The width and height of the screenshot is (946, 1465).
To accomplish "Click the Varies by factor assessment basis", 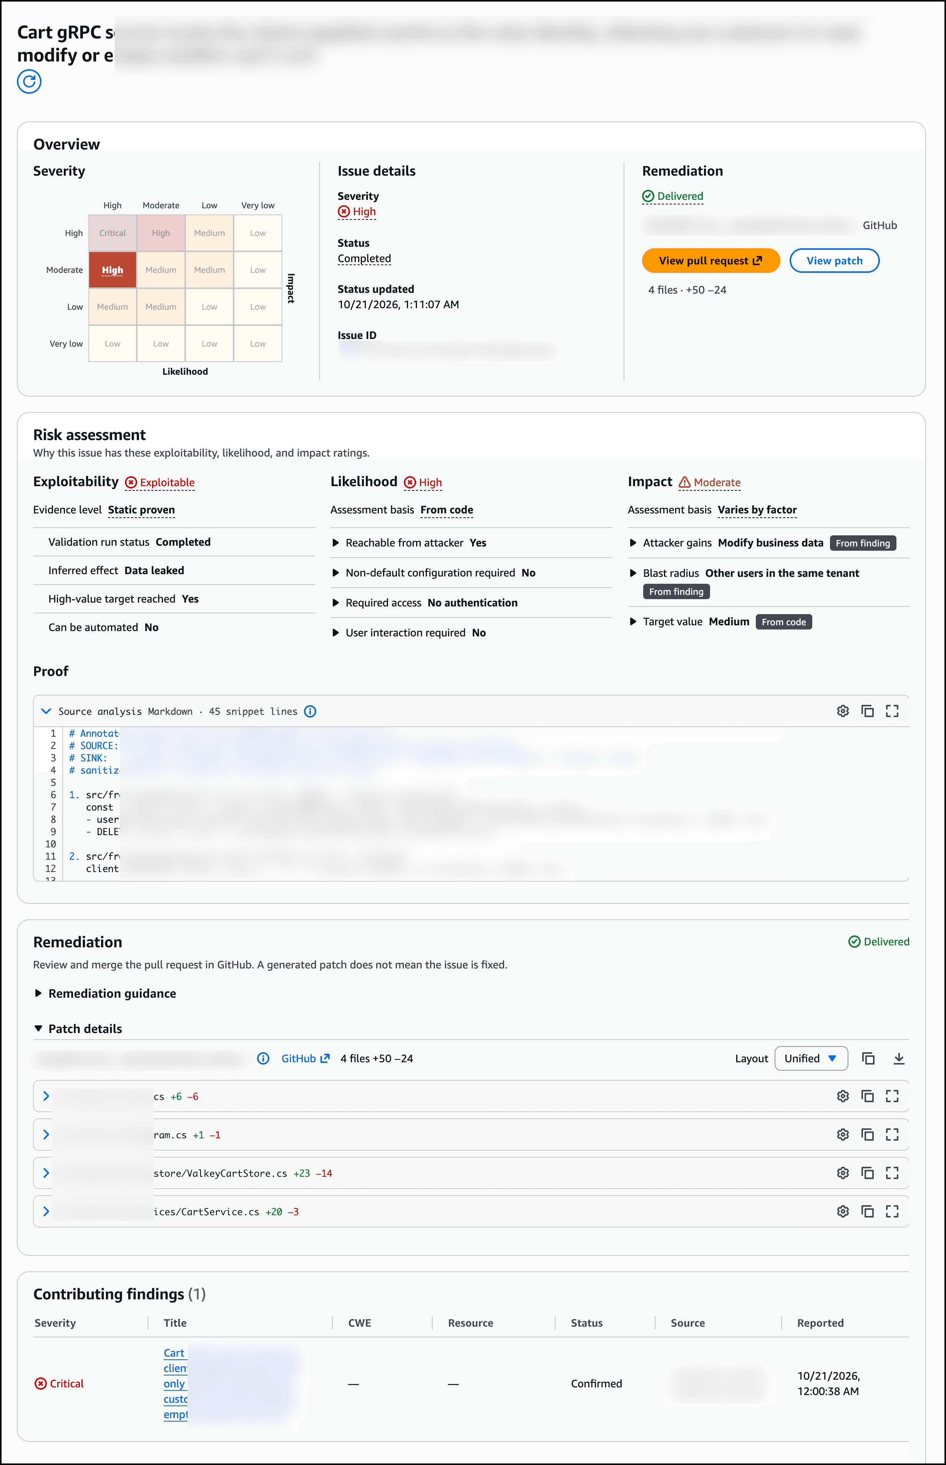I will (757, 510).
